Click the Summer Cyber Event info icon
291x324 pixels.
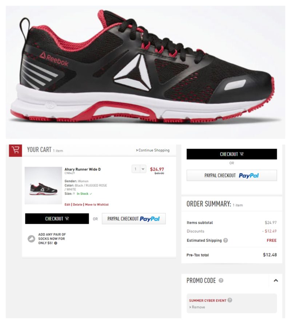(230, 300)
